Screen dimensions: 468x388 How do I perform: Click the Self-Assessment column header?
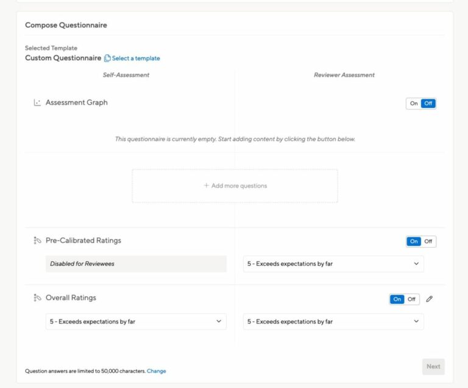pyautogui.click(x=126, y=75)
